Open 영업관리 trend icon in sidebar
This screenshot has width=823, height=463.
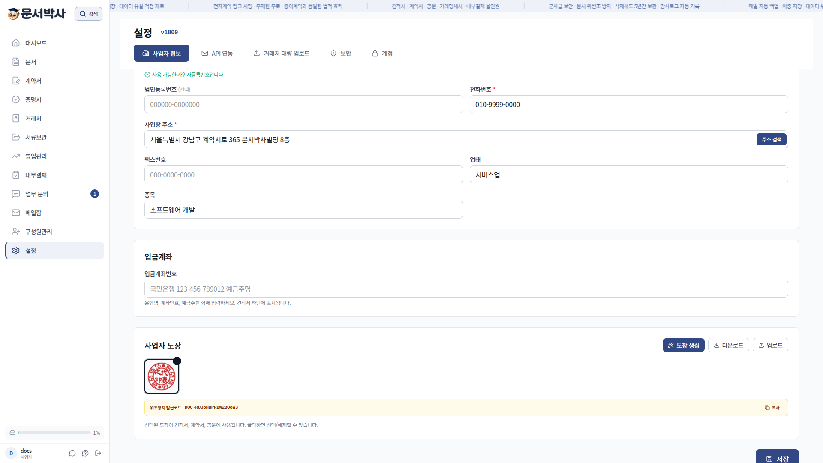pyautogui.click(x=16, y=156)
